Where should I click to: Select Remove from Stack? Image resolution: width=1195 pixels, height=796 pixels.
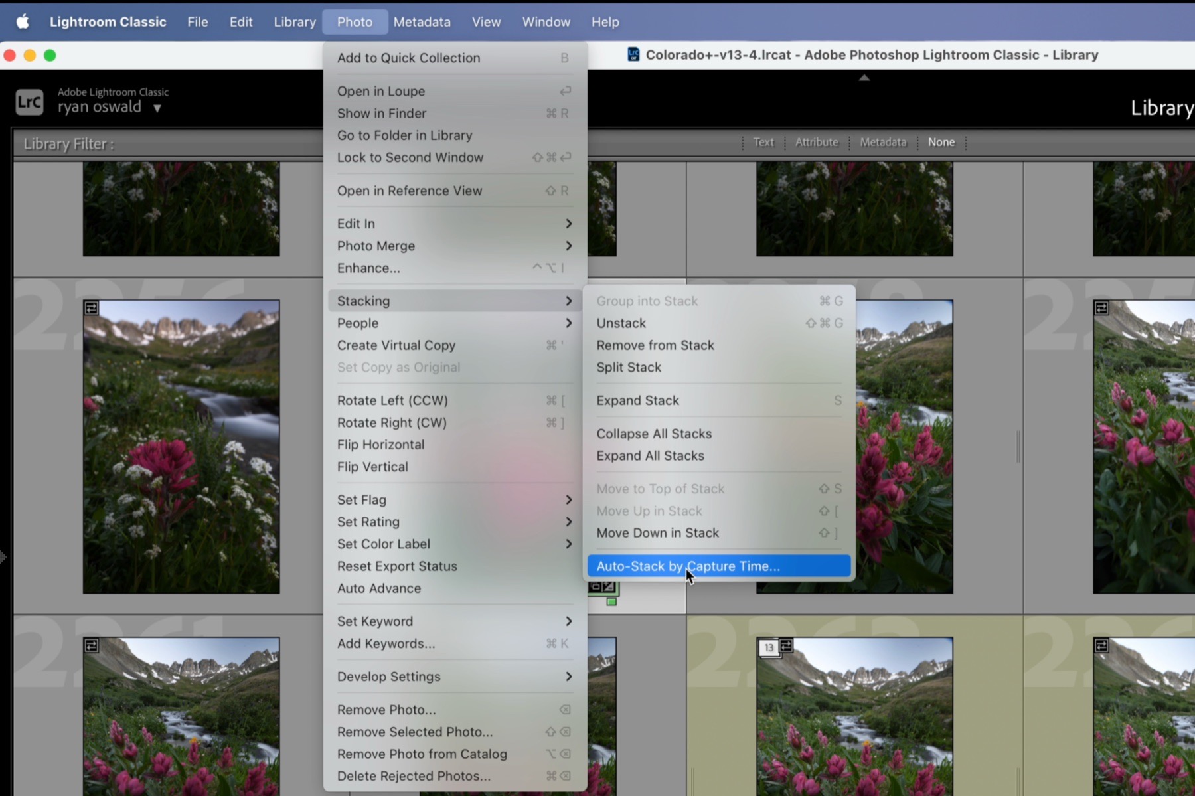click(x=719, y=345)
